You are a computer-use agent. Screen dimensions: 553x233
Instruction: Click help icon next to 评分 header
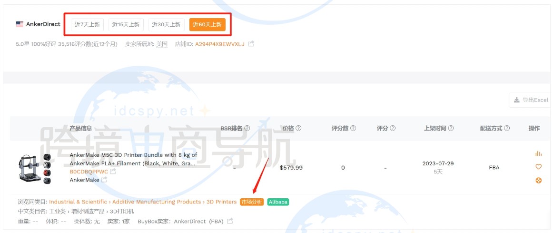[x=393, y=128]
